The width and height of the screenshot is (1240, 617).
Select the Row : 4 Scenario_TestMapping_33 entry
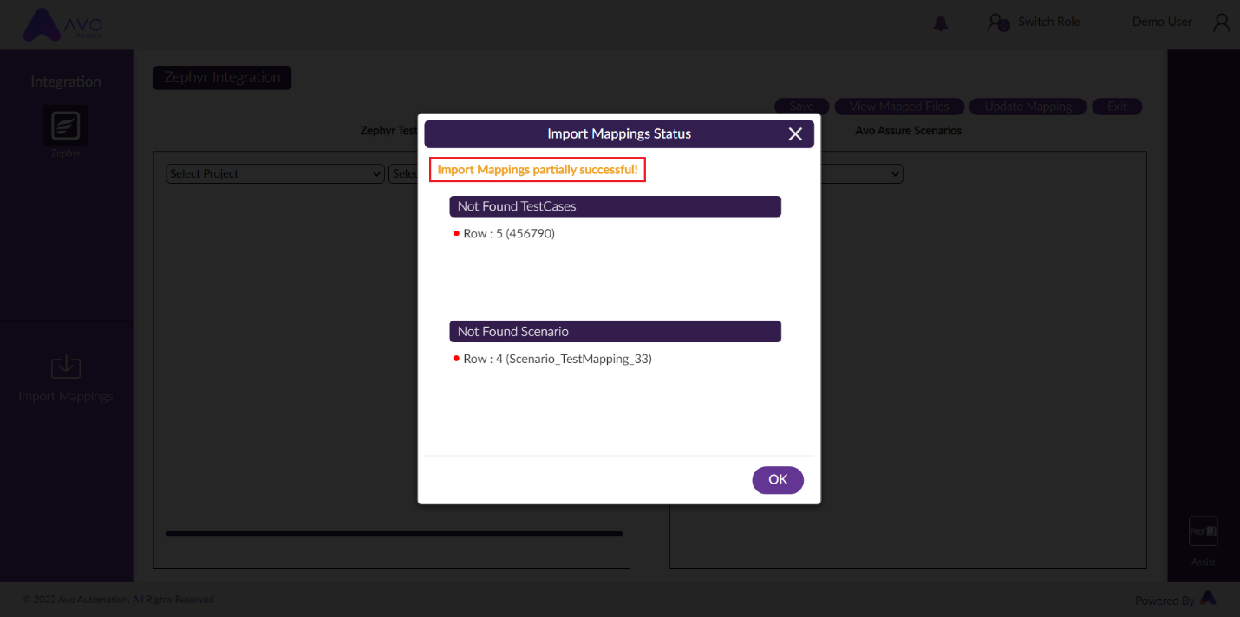[x=558, y=358]
